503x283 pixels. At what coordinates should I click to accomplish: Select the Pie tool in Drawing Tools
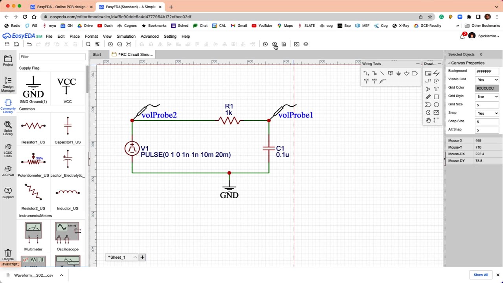[428, 112]
